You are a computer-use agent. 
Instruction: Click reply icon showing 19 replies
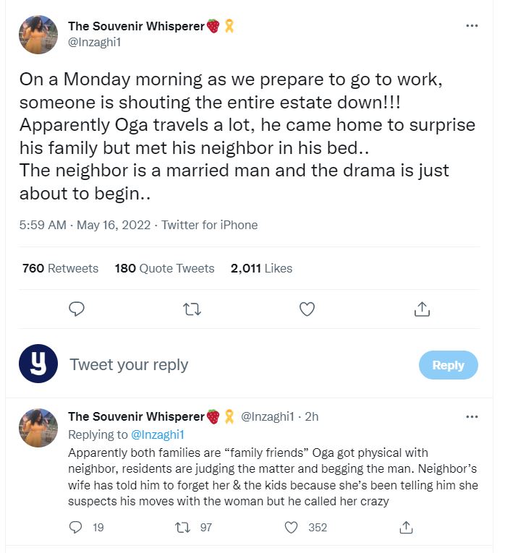(76, 528)
